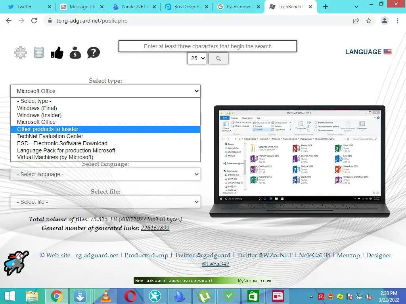Go back using the browser back arrow
Screen dimensions: 406x304
click(9, 21)
